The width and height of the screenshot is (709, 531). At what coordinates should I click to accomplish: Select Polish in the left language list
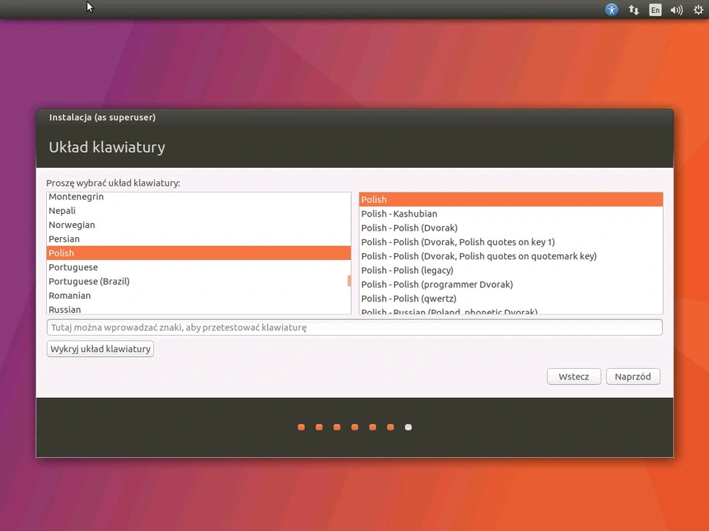(x=199, y=253)
